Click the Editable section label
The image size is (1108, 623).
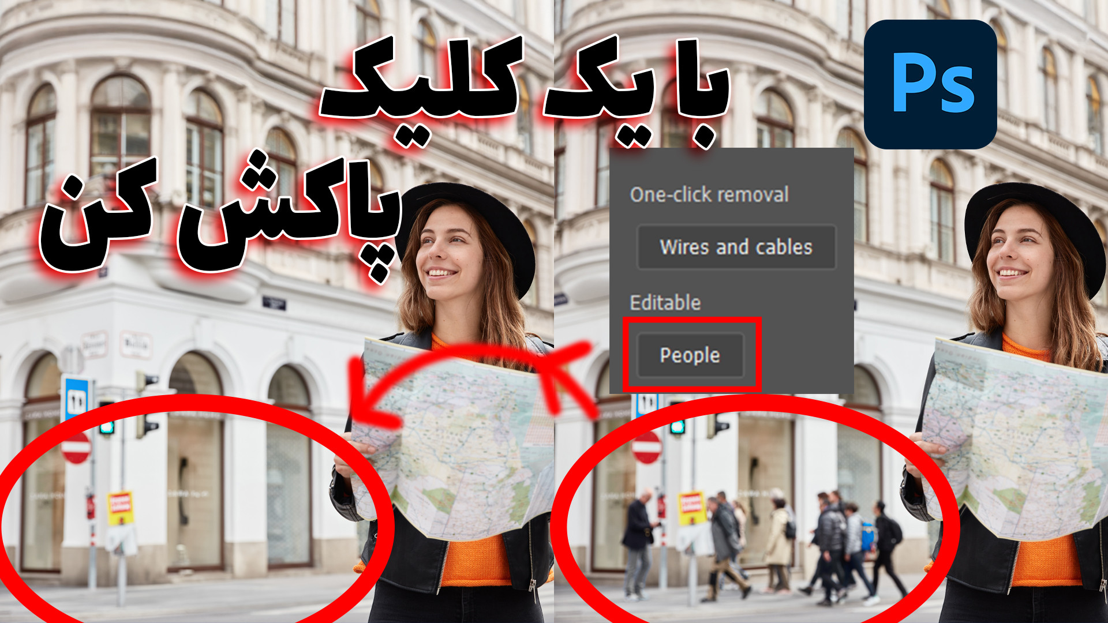pos(665,303)
